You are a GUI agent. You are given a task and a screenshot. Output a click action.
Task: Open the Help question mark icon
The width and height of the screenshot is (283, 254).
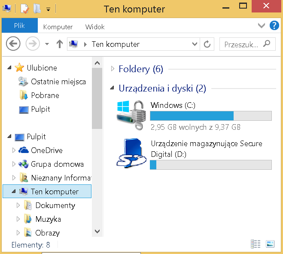pos(274,26)
